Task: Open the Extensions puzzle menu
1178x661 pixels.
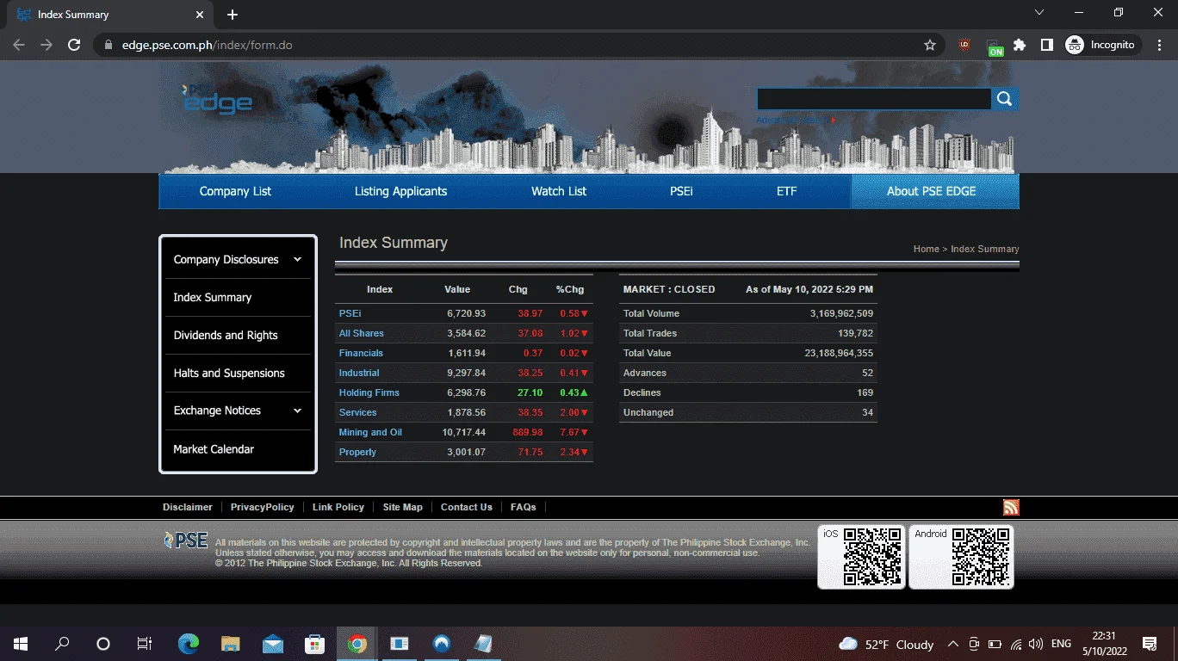Action: pyautogui.click(x=1020, y=45)
